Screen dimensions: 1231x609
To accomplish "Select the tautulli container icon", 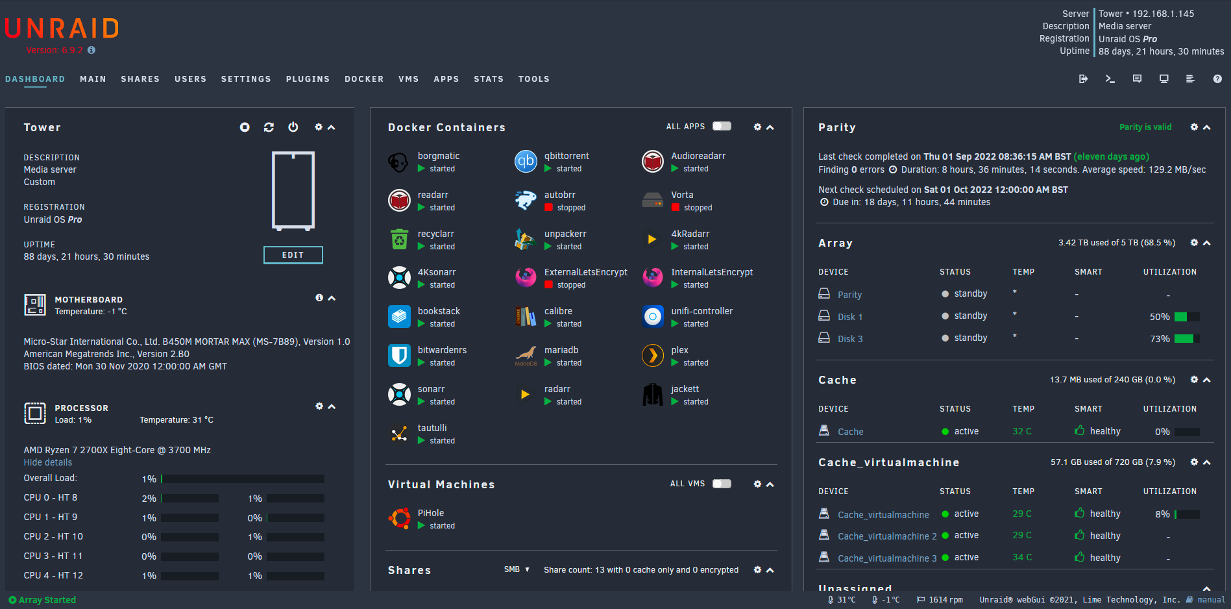I will click(x=399, y=434).
